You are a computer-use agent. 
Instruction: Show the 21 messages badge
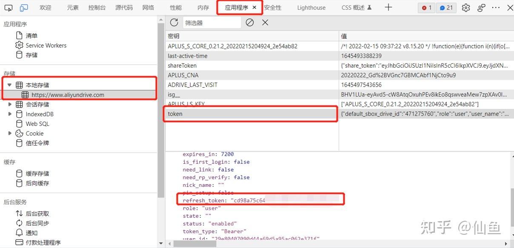click(446, 8)
